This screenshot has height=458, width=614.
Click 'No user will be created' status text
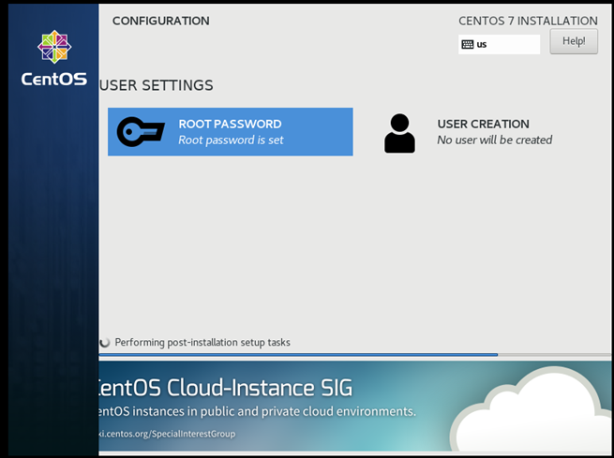[x=495, y=140]
